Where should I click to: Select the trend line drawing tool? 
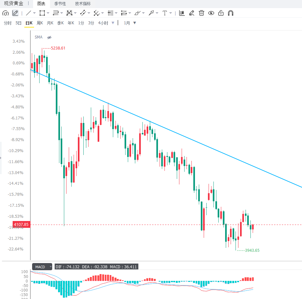[29, 13]
